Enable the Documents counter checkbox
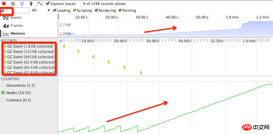The height and width of the screenshot is (134, 273). tap(3, 85)
